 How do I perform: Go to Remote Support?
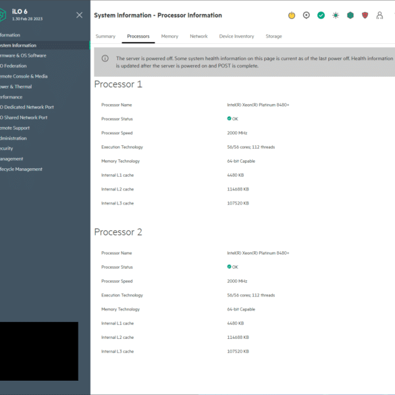coord(15,128)
